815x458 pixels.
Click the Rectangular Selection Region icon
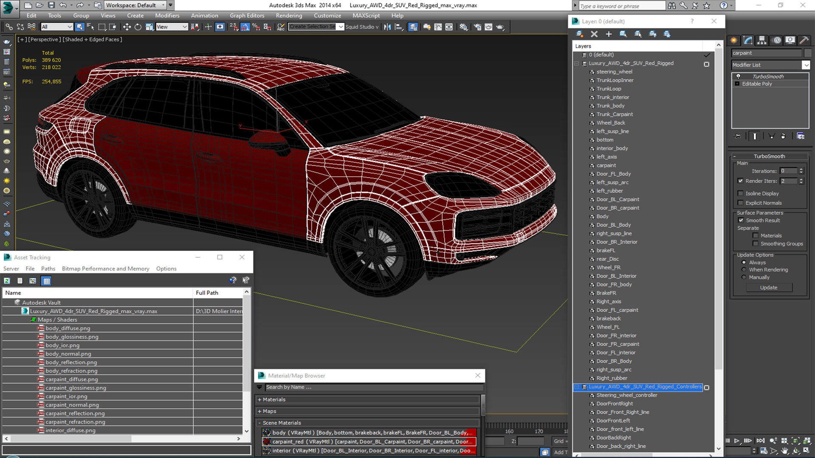pos(102,27)
